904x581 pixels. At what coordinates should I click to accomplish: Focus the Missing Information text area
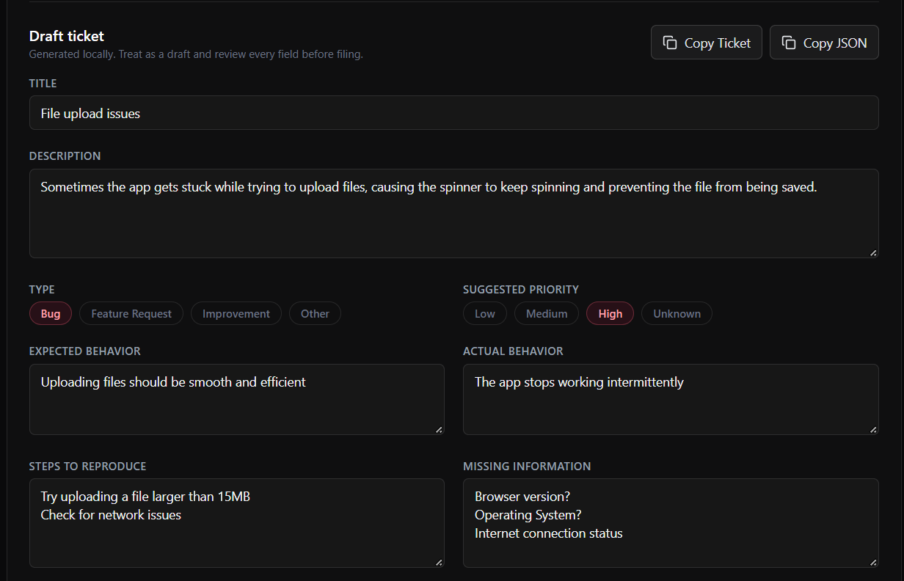click(x=671, y=523)
